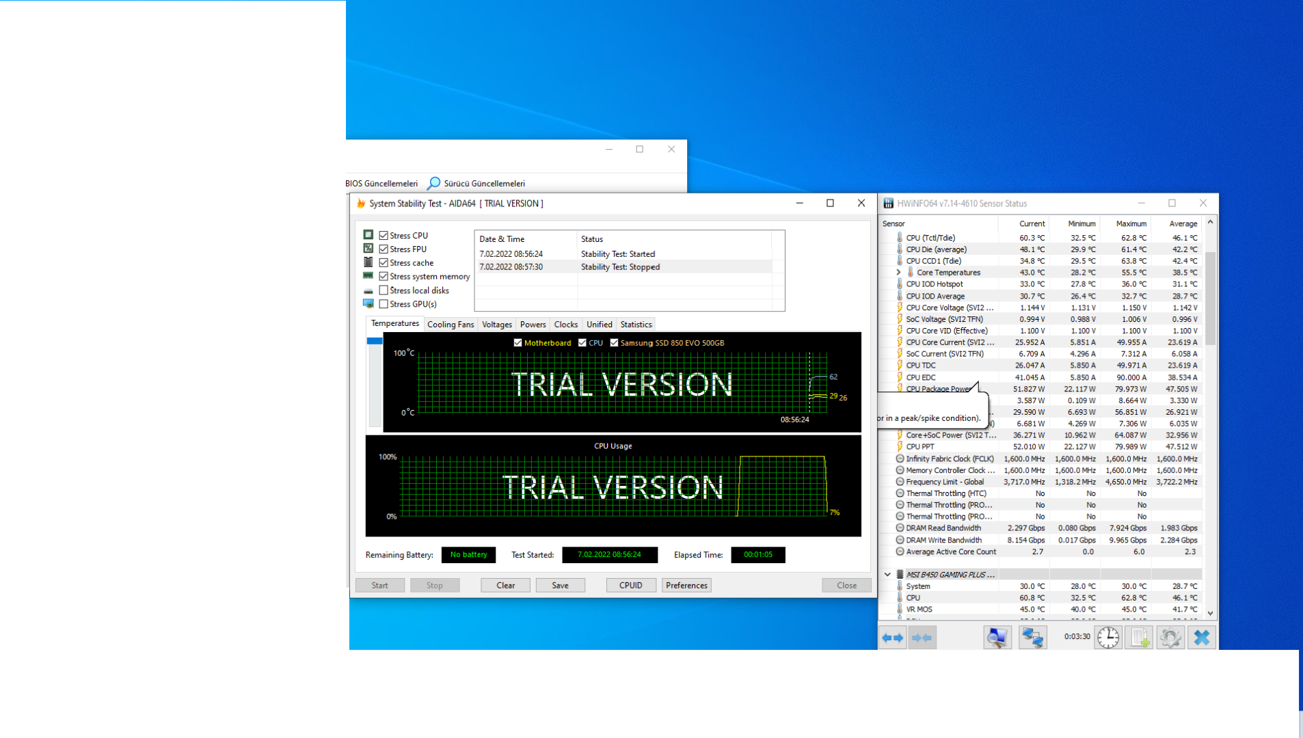Enable the Stress local disks checkbox
Screen dimensions: 1303x738
384,290
